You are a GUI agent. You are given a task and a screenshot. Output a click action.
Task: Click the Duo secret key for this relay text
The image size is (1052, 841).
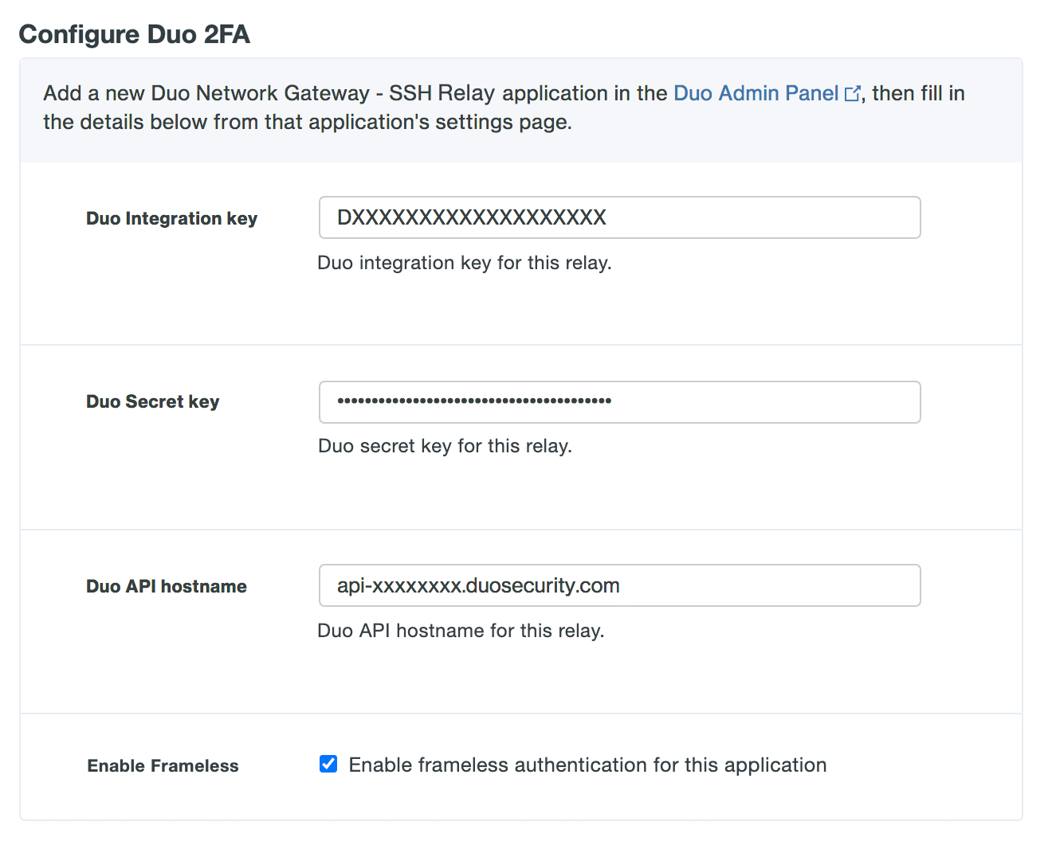[x=445, y=446]
